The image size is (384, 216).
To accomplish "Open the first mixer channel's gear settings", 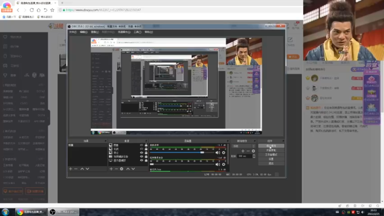I will 223,152.
